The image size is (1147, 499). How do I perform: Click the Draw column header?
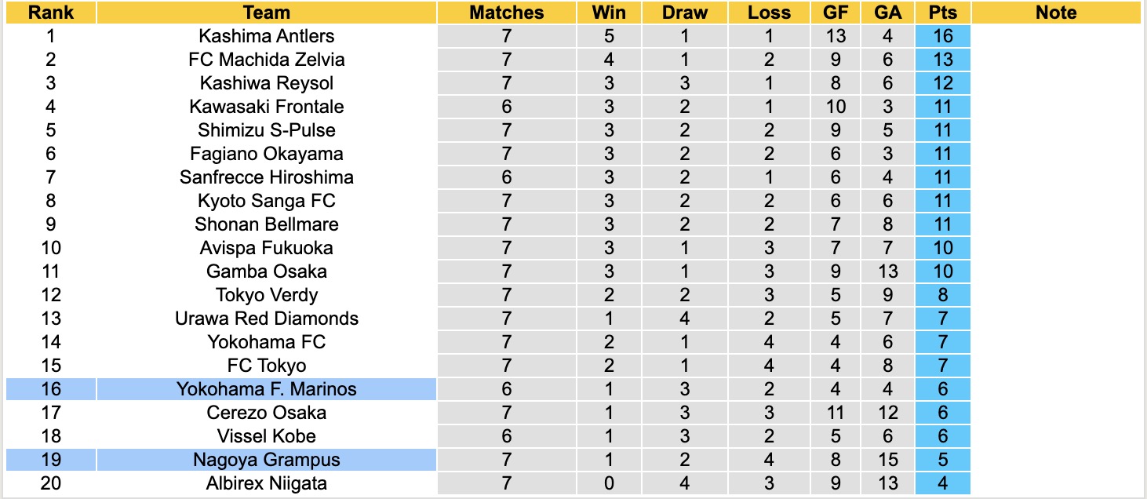click(685, 13)
